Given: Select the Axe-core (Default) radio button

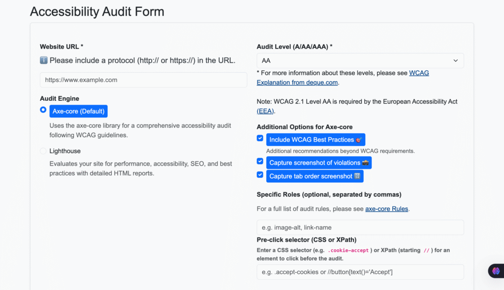Looking at the screenshot, I should pos(43,110).
